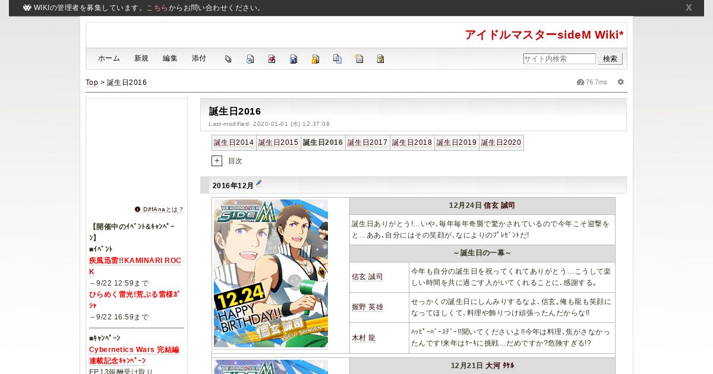Click the red arrow diff icon

tap(272, 59)
